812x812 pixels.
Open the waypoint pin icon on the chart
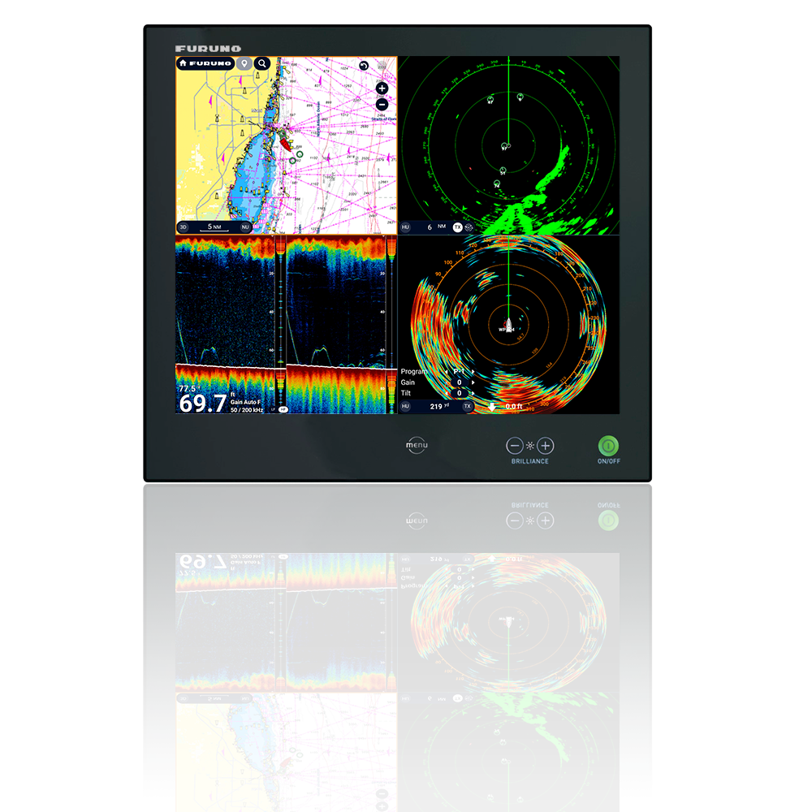(x=244, y=63)
